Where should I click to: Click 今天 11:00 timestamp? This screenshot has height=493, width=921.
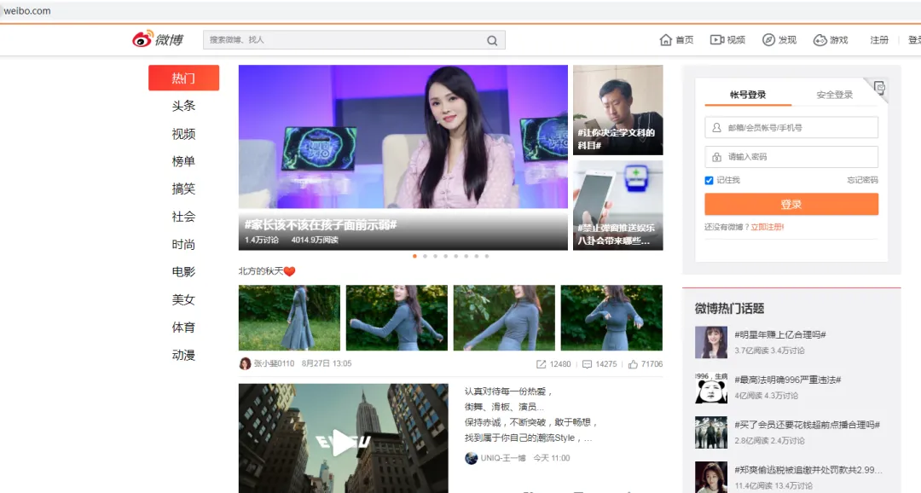click(x=552, y=458)
